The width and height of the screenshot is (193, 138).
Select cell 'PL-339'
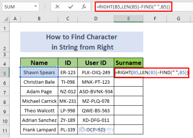coord(68,129)
